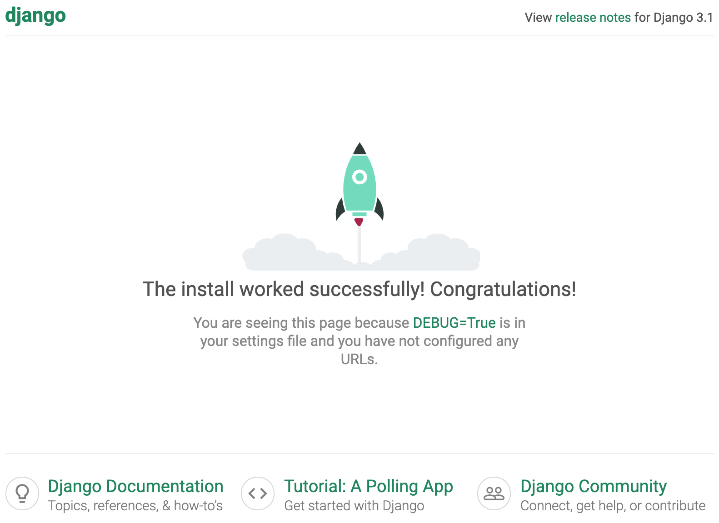Image resolution: width=719 pixels, height=523 pixels.
Task: Click the lightbulb documentation icon
Action: [22, 493]
